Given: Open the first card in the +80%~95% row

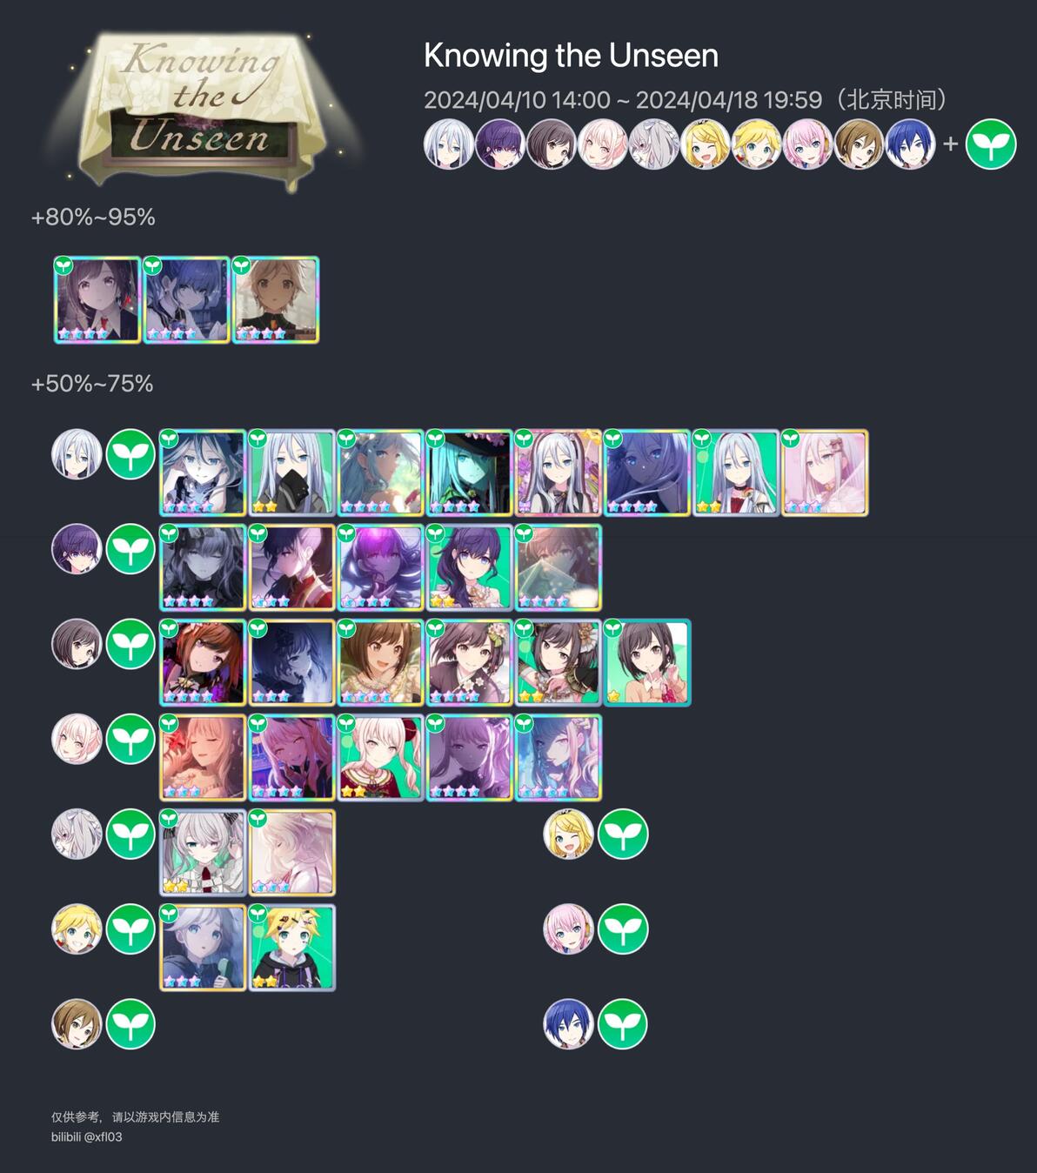Looking at the screenshot, I should (x=97, y=300).
